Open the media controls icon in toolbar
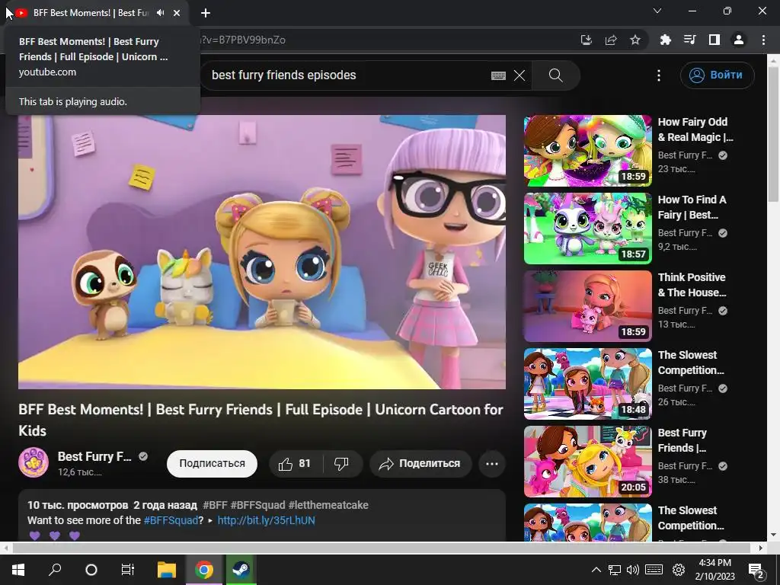 point(689,40)
